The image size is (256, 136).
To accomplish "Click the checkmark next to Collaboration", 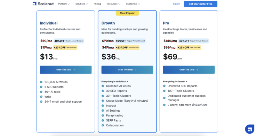I will click(103, 125).
